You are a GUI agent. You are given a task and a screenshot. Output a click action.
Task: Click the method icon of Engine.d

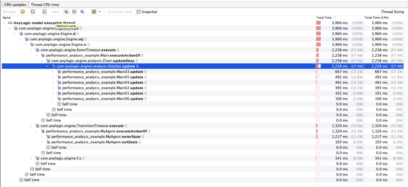(x=21, y=34)
